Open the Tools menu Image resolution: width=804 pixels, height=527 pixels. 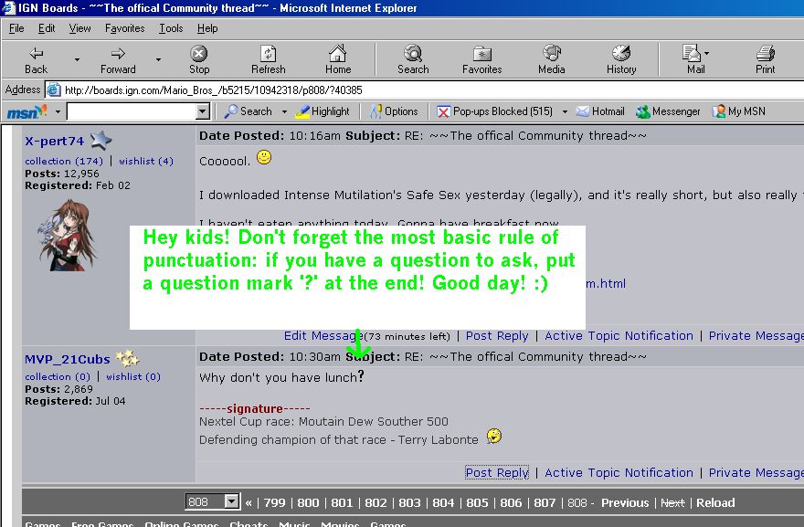click(171, 28)
